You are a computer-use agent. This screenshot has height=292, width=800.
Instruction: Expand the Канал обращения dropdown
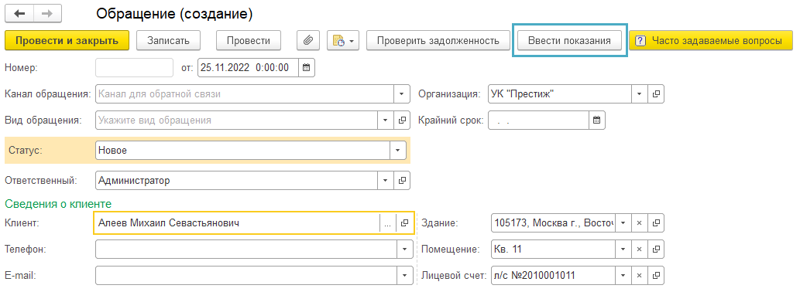click(x=402, y=93)
